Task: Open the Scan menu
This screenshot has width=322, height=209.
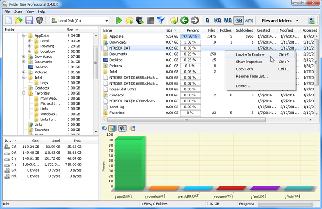Action: coord(18,11)
